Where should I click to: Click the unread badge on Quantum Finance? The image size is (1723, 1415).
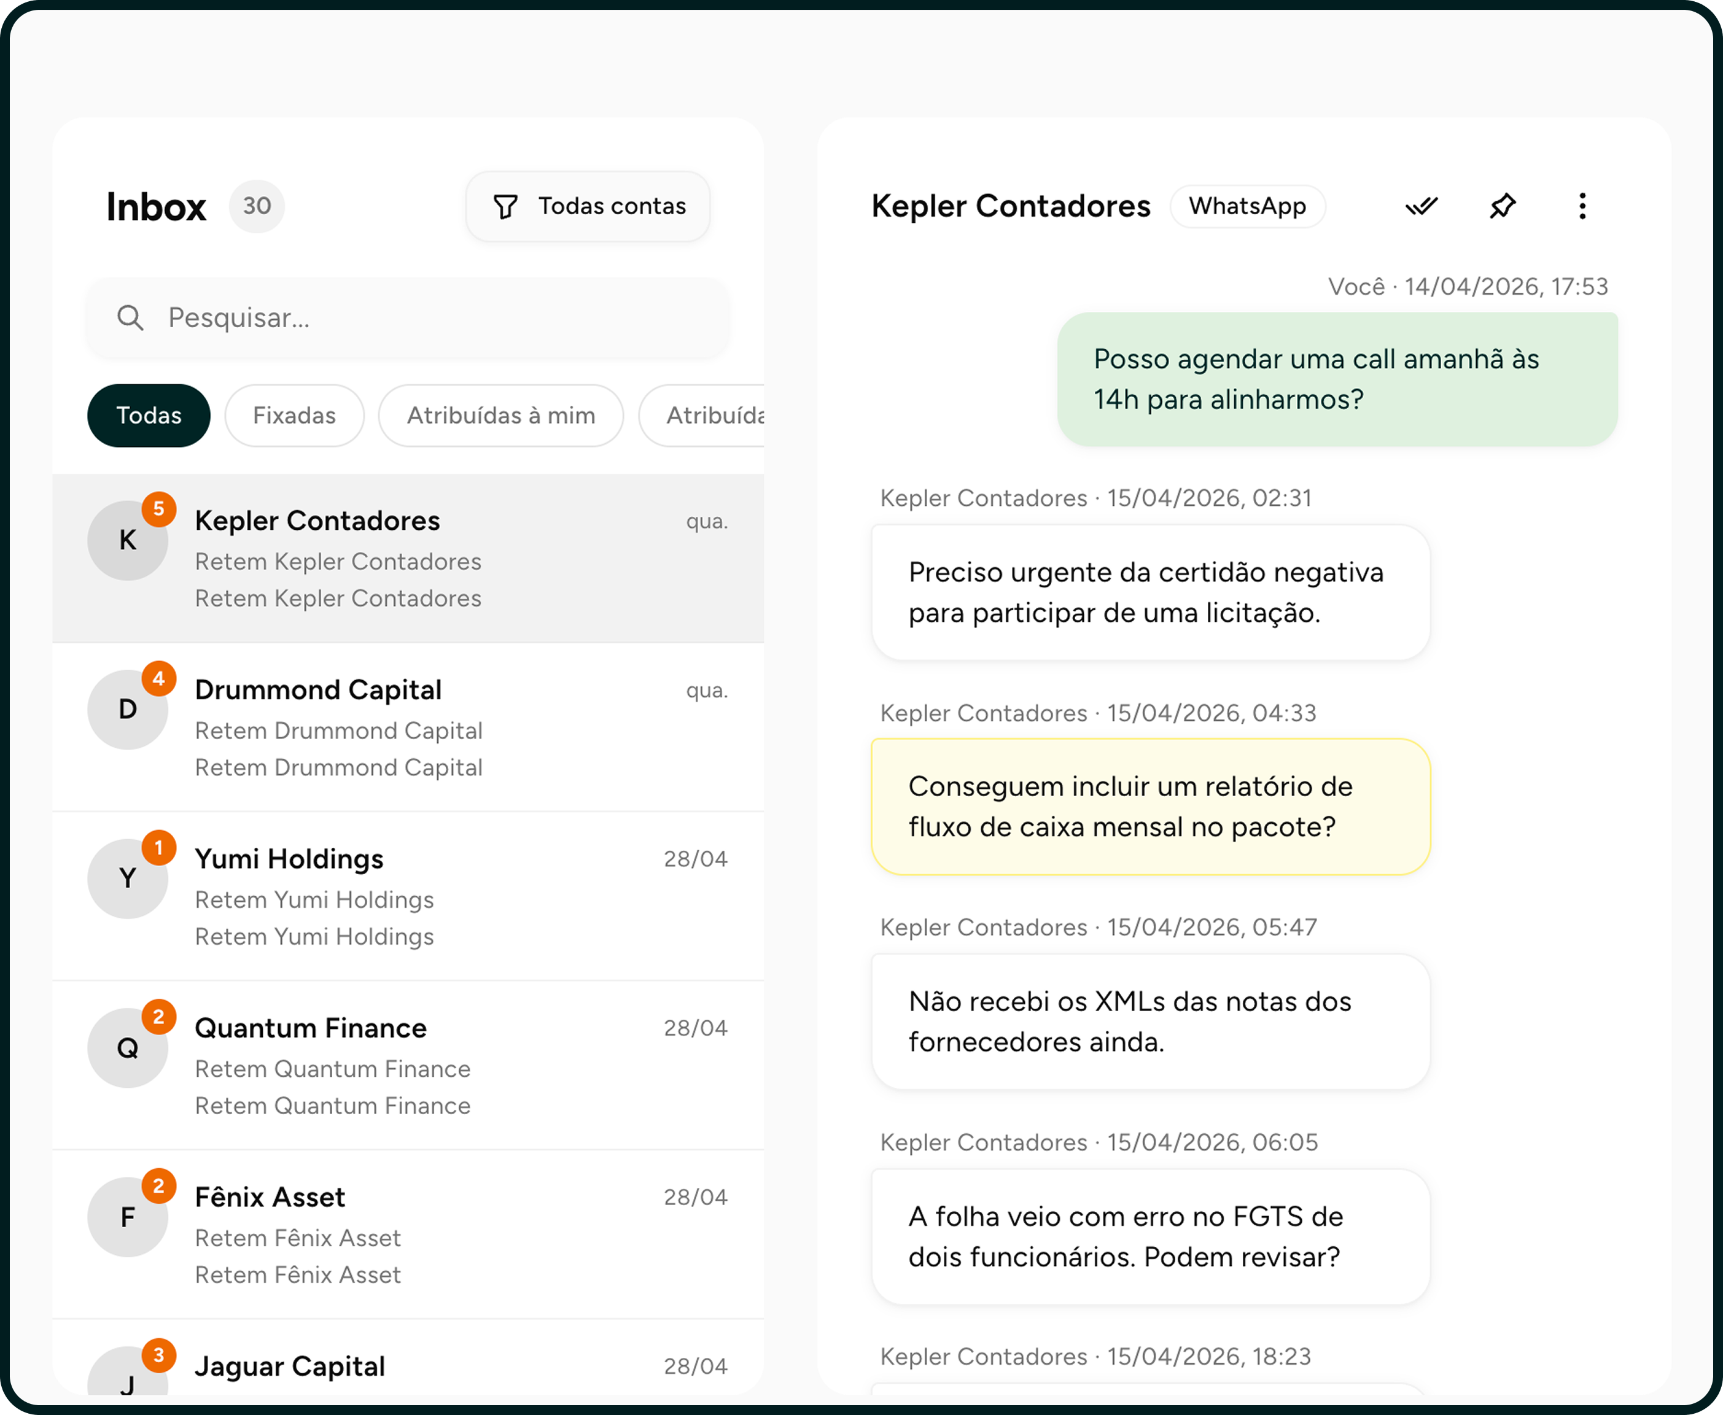point(159,1017)
